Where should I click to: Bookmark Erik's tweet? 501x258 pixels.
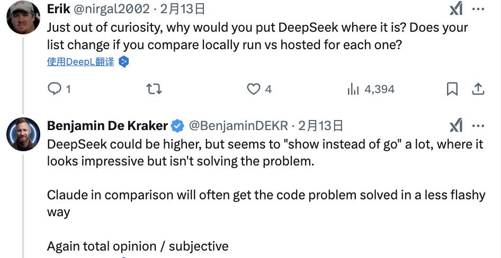tap(452, 89)
